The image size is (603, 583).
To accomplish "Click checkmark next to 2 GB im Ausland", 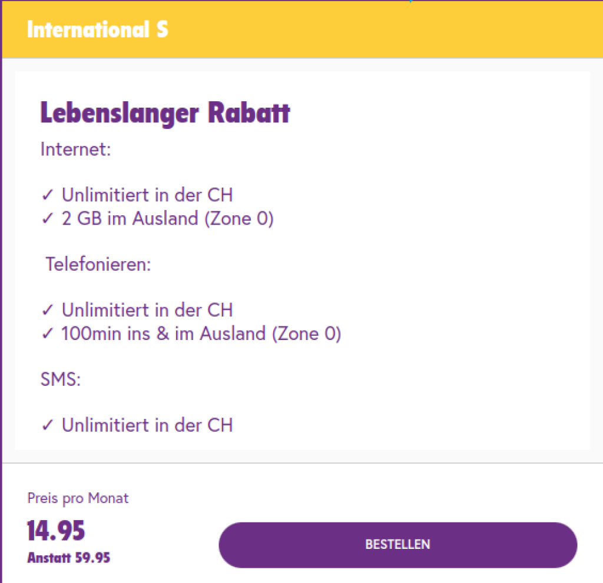I will pos(48,219).
